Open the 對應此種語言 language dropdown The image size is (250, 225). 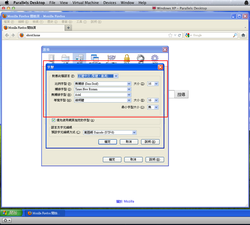pos(116,76)
